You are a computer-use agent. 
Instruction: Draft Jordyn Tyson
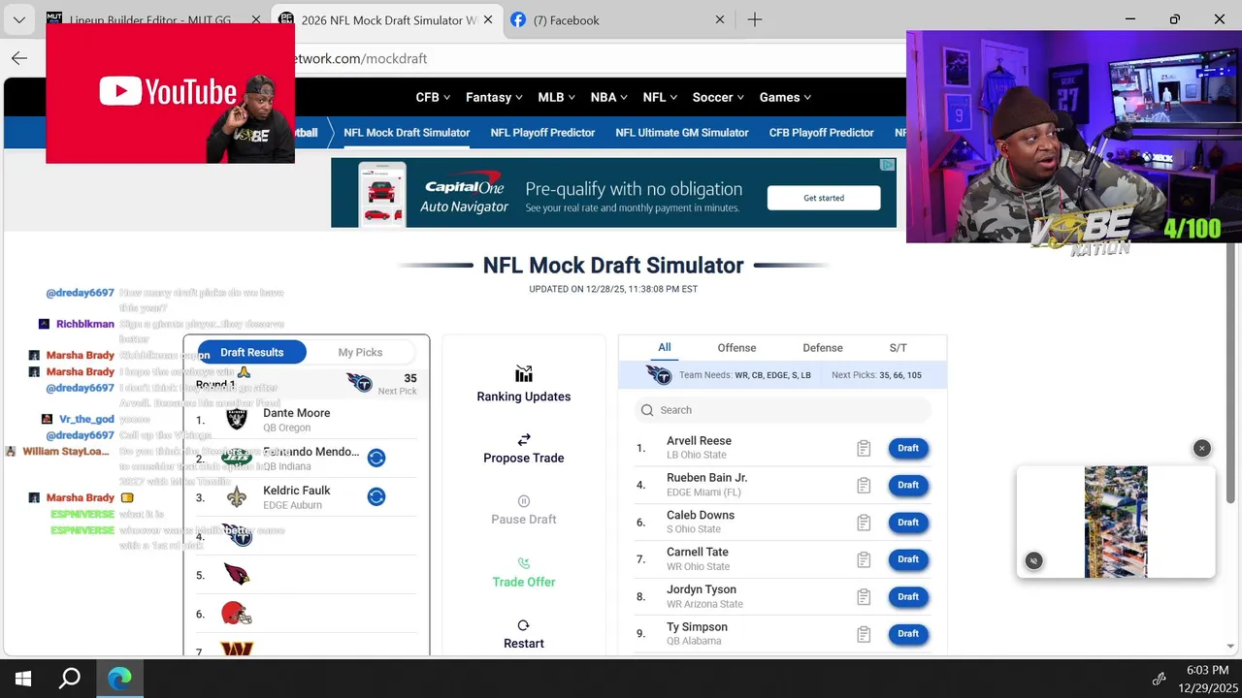[908, 596]
